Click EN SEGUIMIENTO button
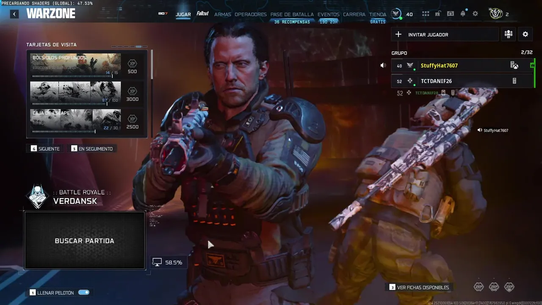 [92, 149]
